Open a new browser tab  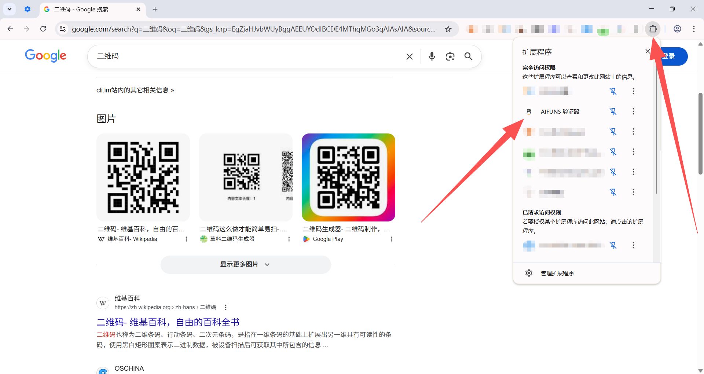[x=155, y=9]
